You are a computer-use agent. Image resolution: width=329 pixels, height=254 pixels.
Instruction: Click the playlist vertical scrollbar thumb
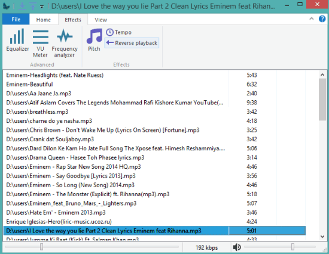322,100
